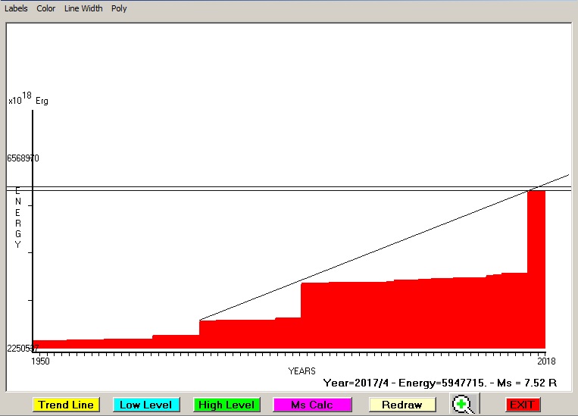Click the YEARS axis title
This screenshot has width=578, height=416.
tap(301, 371)
